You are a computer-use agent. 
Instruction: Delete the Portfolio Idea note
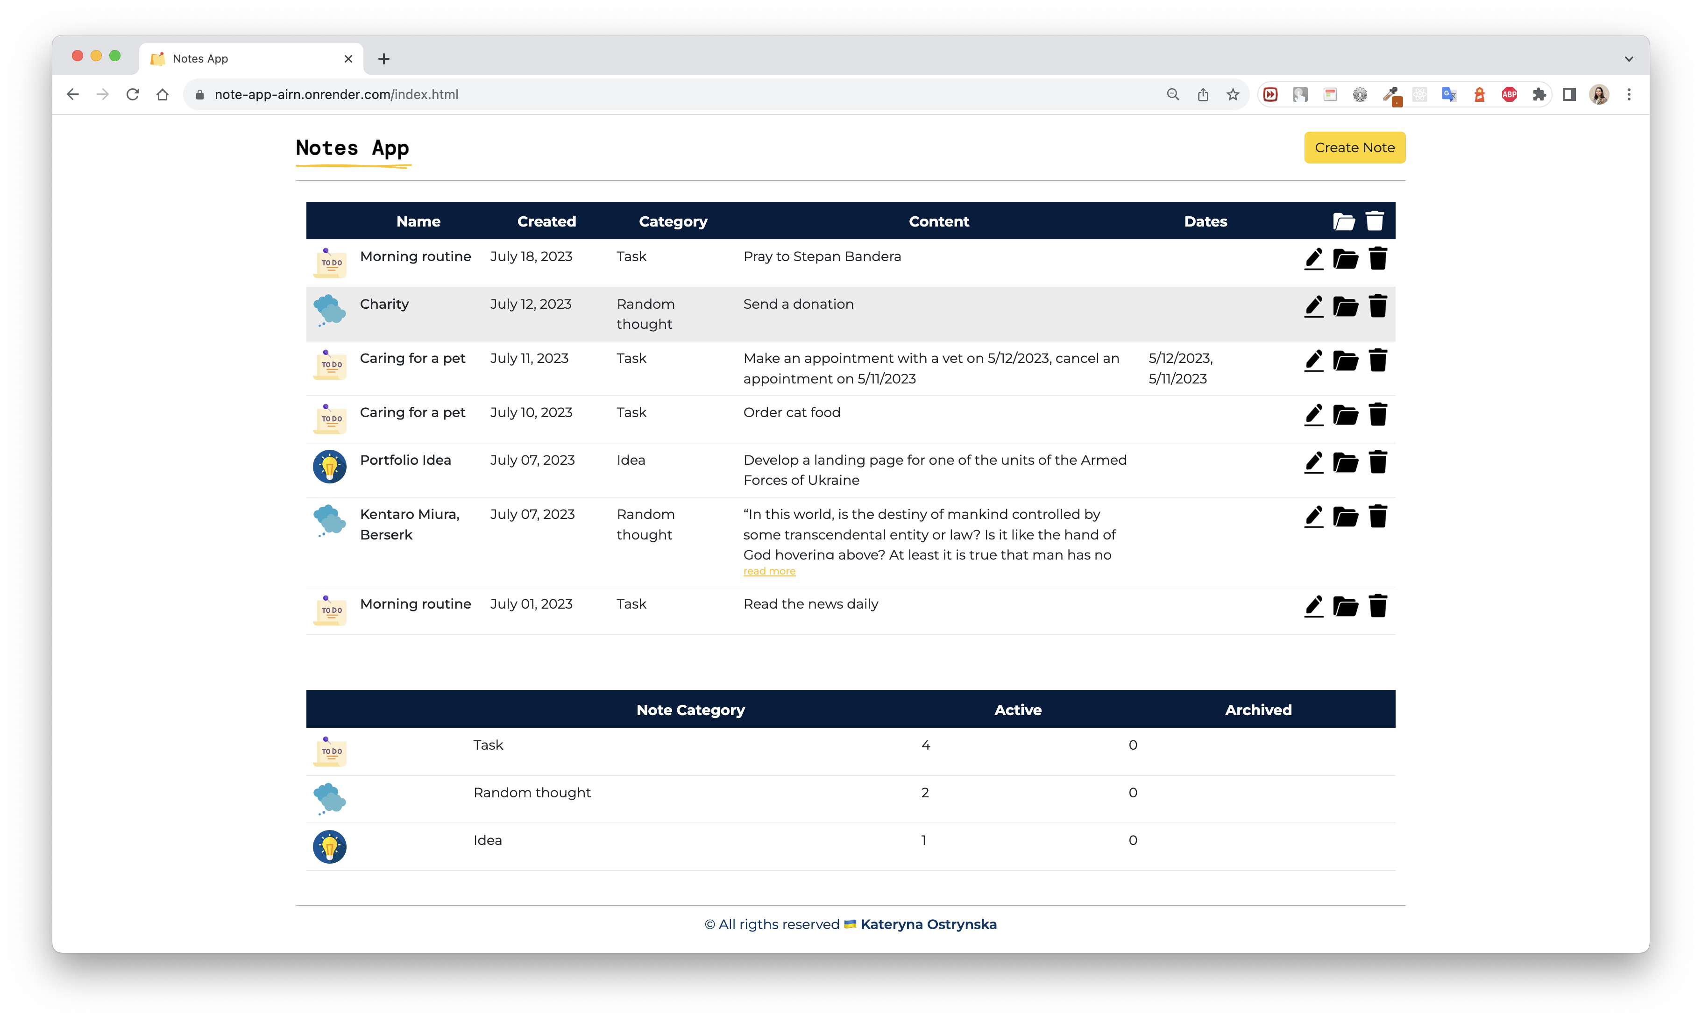pyautogui.click(x=1378, y=462)
